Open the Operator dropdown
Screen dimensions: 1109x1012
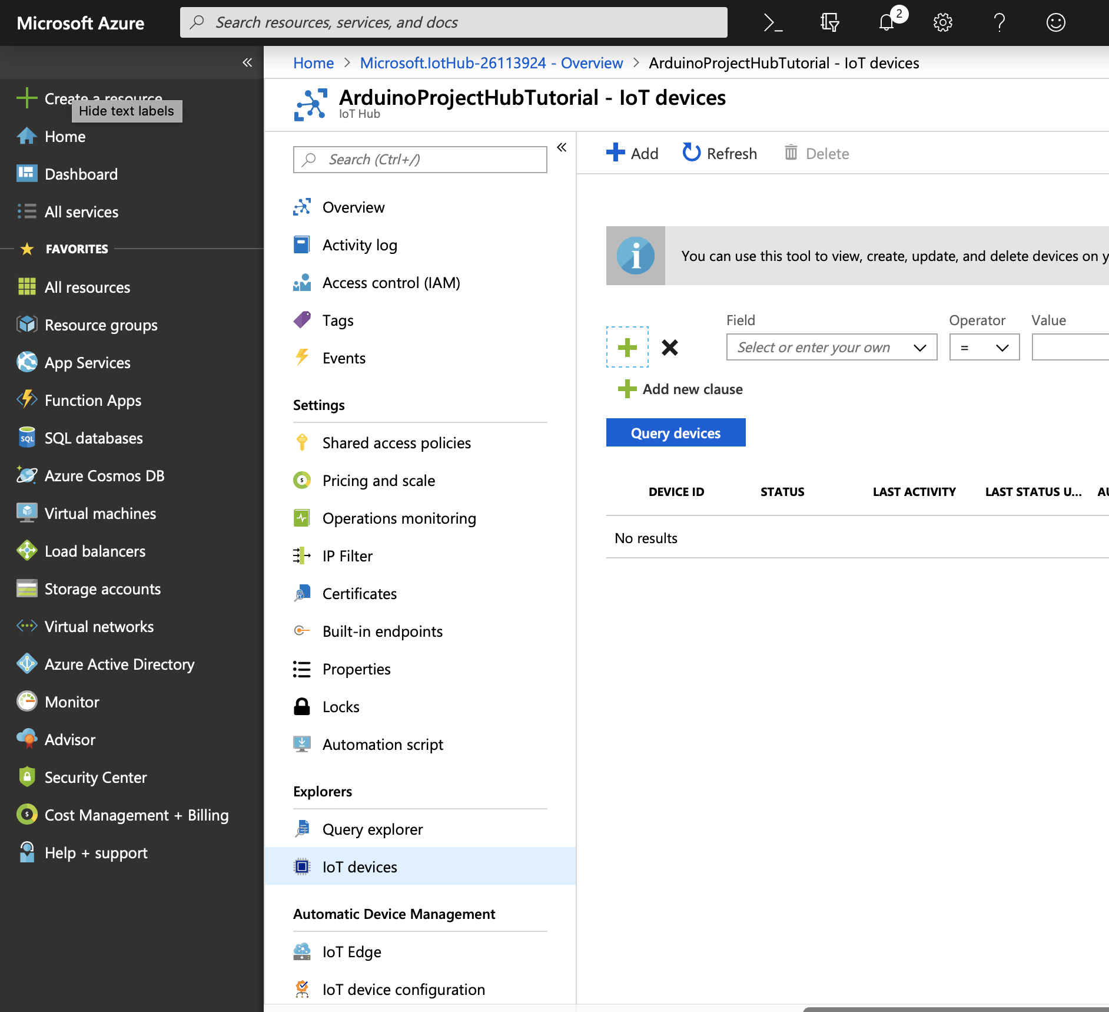984,347
